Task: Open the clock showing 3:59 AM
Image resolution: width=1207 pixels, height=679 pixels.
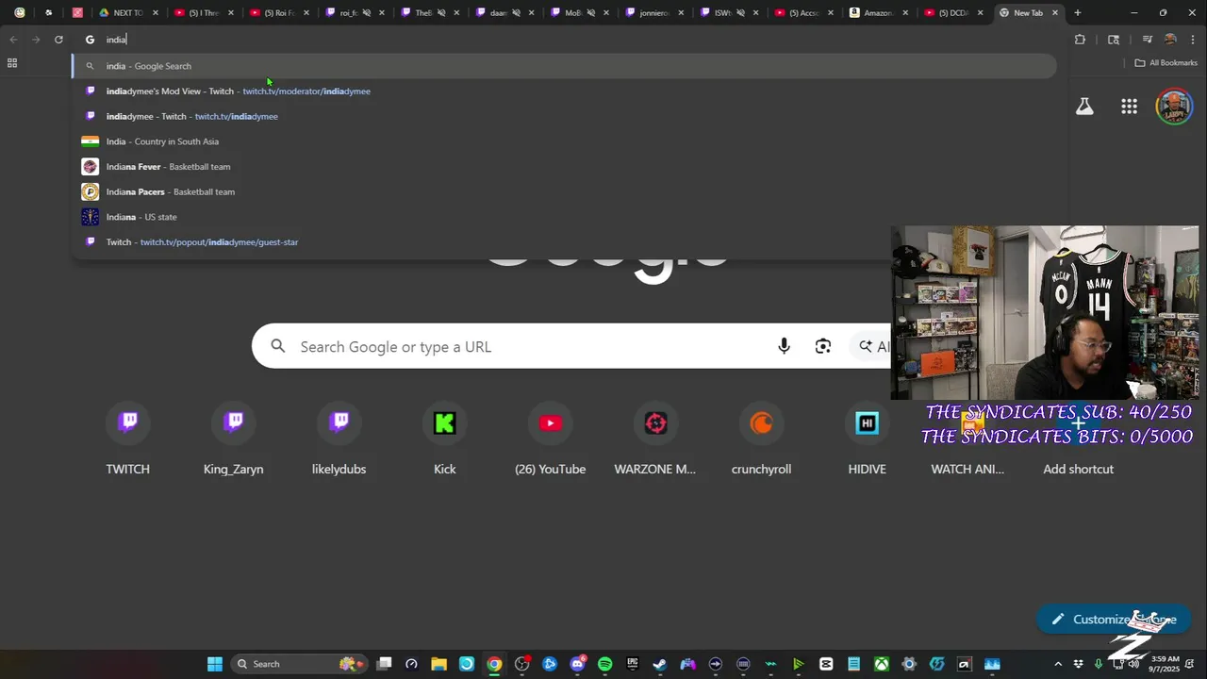Action: tap(1166, 664)
